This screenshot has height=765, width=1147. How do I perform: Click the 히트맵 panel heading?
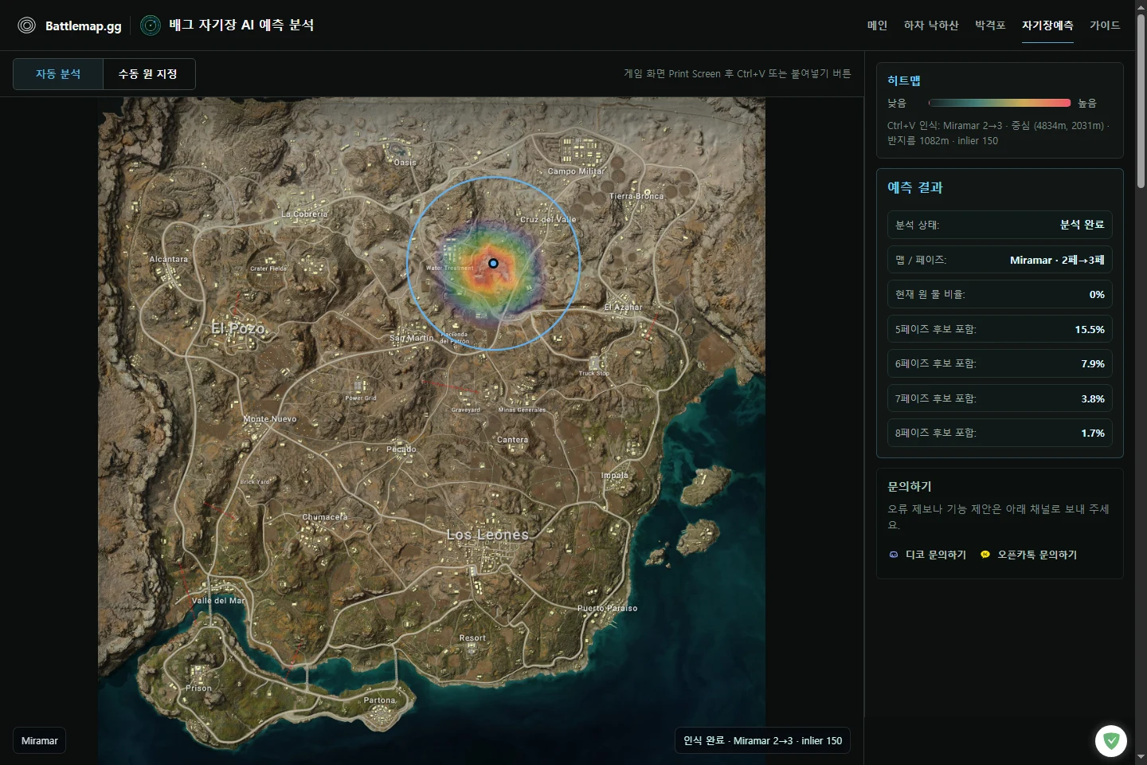904,80
